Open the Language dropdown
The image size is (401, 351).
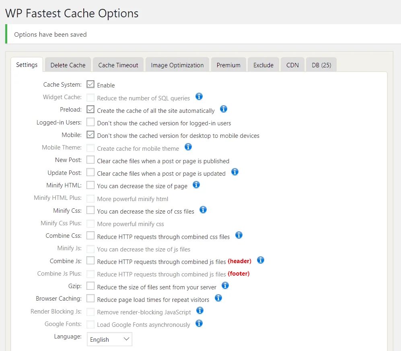109,339
